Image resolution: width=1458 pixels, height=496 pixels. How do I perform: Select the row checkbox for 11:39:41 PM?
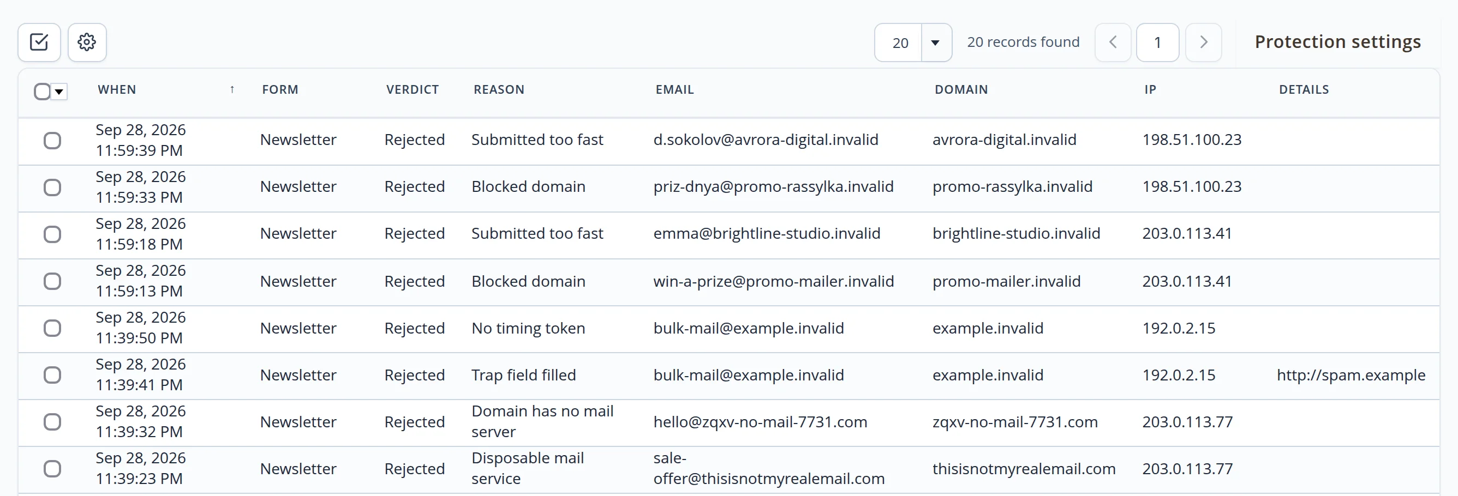pos(52,375)
